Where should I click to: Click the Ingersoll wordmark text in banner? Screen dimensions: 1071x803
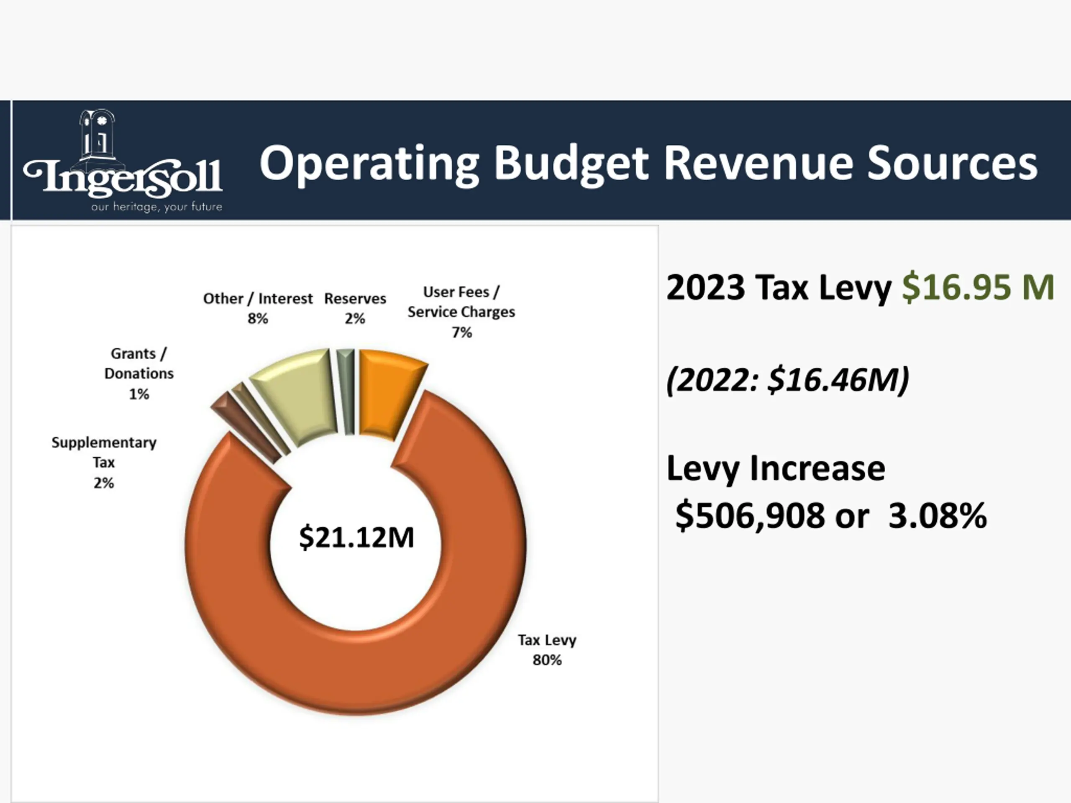[123, 178]
